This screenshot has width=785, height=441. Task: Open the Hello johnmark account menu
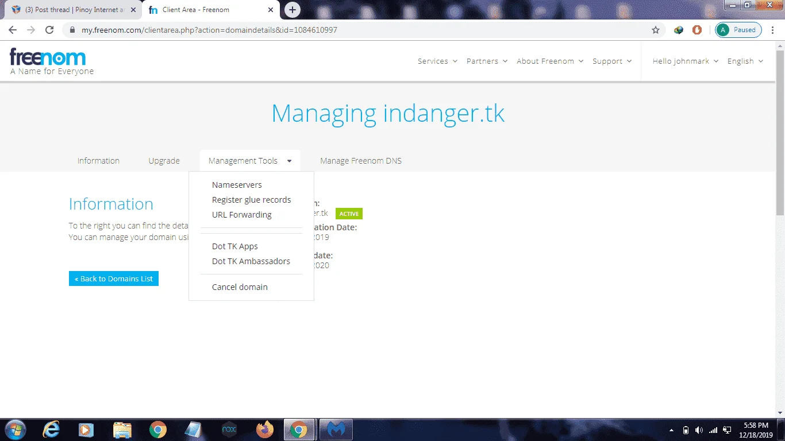(x=686, y=61)
